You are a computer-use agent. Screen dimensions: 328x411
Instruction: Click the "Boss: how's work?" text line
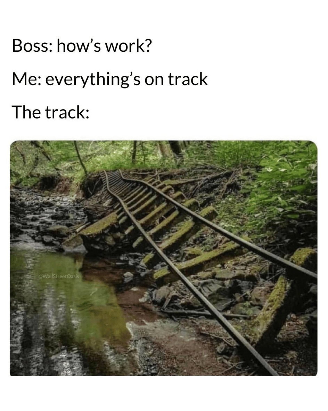click(x=82, y=46)
